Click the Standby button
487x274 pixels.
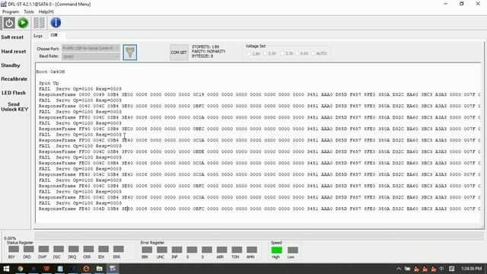pyautogui.click(x=11, y=65)
